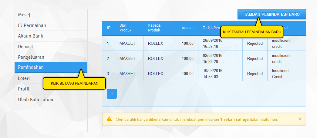The image size is (317, 138).
Task: Click the ID column header
Action: (x=109, y=28)
